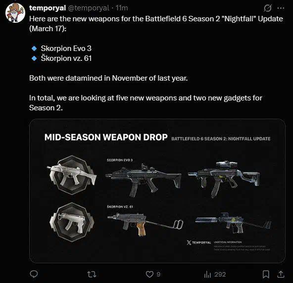This screenshot has height=283, width=293.
Task: Click the wooden-grip Škorpion vz. 61 render
Action: 145,224
